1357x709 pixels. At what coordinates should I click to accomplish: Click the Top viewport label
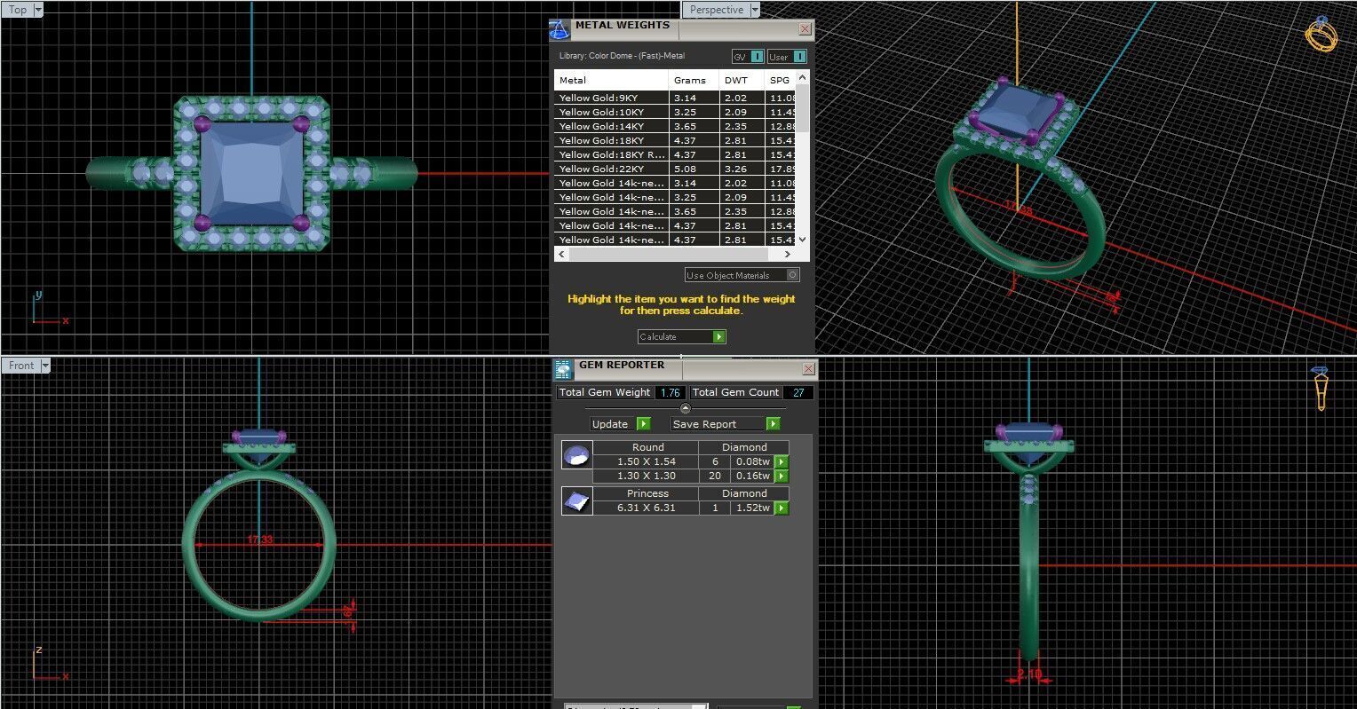pos(18,10)
